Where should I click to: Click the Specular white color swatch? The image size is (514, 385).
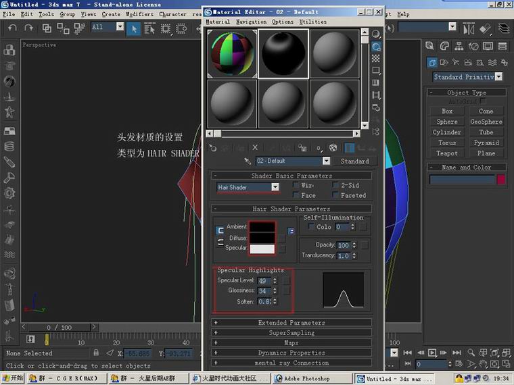point(262,249)
